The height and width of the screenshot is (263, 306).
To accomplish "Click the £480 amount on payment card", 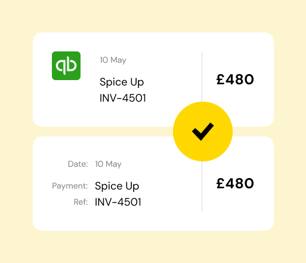I will [x=235, y=184].
